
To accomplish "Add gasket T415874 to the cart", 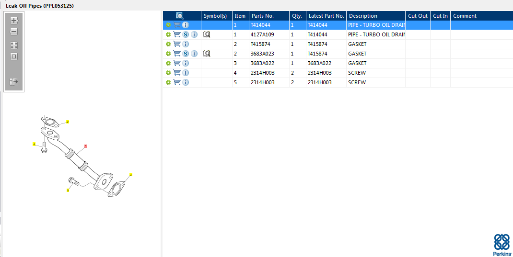I will 177,44.
